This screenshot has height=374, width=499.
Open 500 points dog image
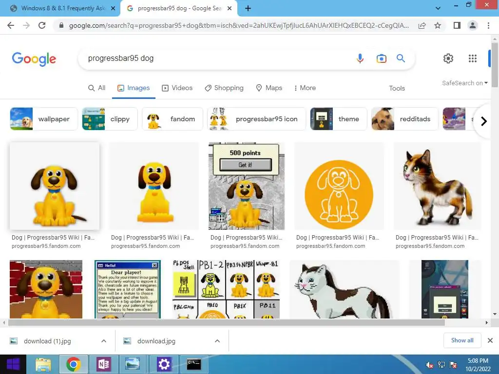coord(246,186)
